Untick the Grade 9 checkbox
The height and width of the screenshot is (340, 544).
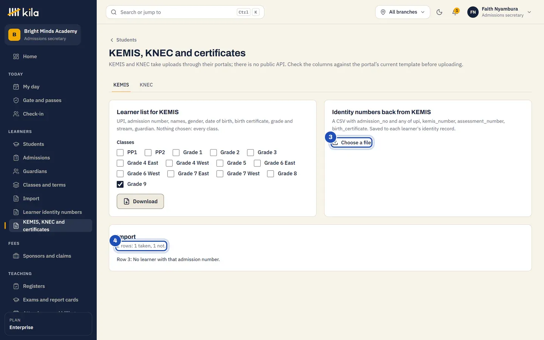point(120,184)
